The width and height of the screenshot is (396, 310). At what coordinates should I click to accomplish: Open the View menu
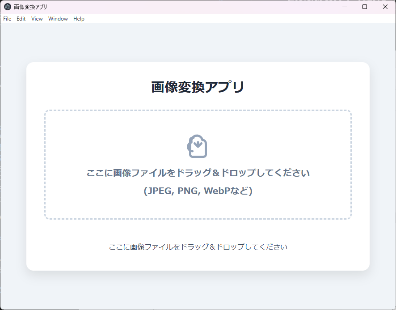pyautogui.click(x=37, y=19)
